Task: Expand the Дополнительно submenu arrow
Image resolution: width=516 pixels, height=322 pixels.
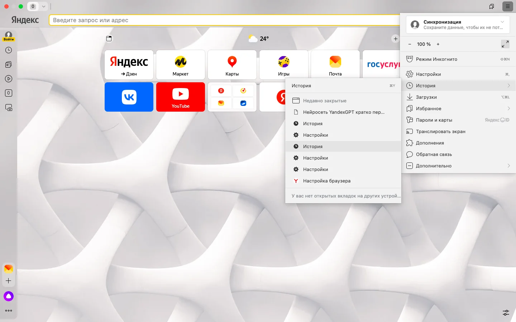Action: tap(508, 166)
